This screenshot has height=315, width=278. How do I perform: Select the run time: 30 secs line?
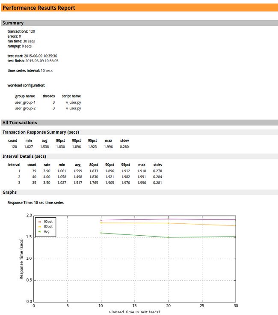pyautogui.click(x=21, y=41)
